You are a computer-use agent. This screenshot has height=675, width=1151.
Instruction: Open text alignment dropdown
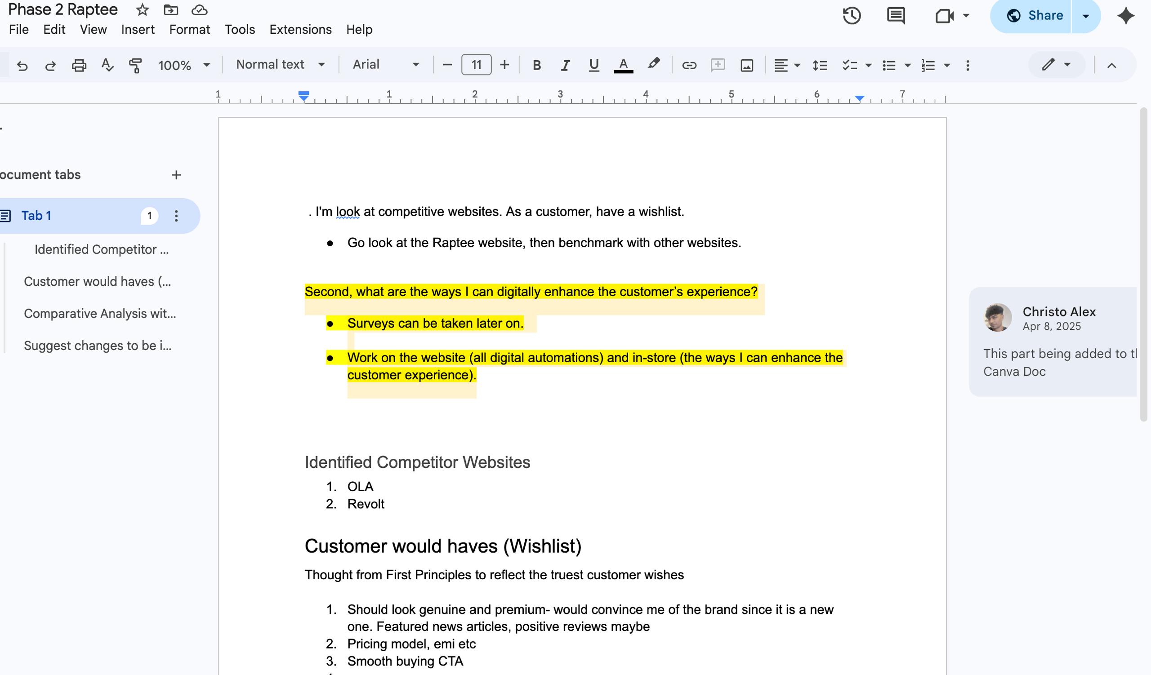tap(787, 65)
